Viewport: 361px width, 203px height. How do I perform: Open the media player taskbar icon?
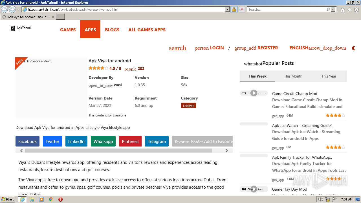point(41,199)
